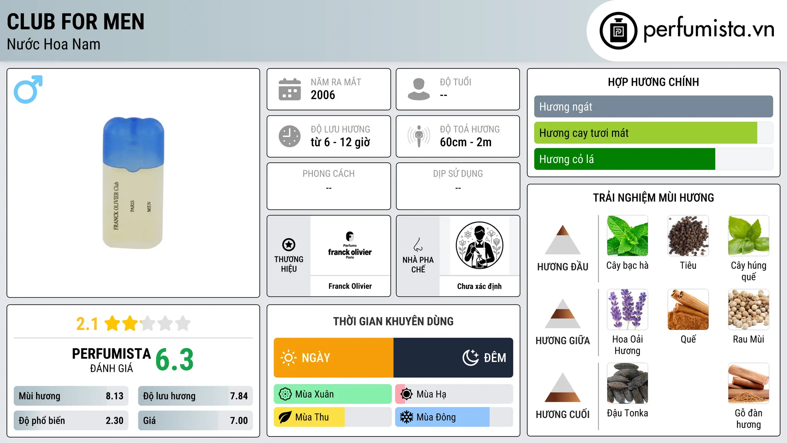The width and height of the screenshot is (787, 443).
Task: Click the Tiêu black pepper image
Action: pyautogui.click(x=688, y=236)
